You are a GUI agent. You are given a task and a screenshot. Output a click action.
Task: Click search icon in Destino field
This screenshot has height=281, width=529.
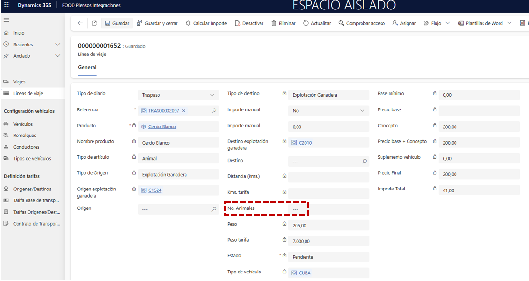point(364,162)
